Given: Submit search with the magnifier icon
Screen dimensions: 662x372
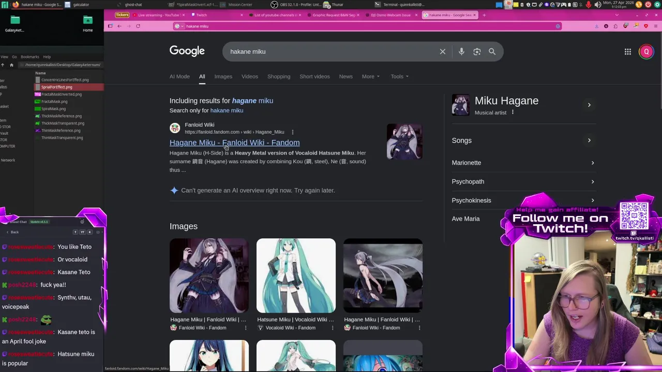Looking at the screenshot, I should [492, 52].
